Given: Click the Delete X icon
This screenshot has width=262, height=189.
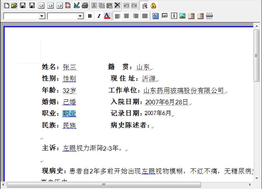Looking at the screenshot, I should [x=117, y=6].
